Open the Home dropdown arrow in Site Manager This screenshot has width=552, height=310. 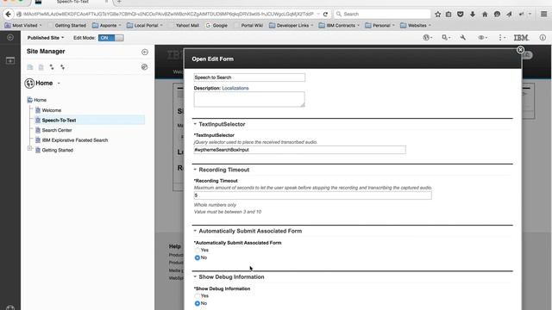click(x=59, y=84)
